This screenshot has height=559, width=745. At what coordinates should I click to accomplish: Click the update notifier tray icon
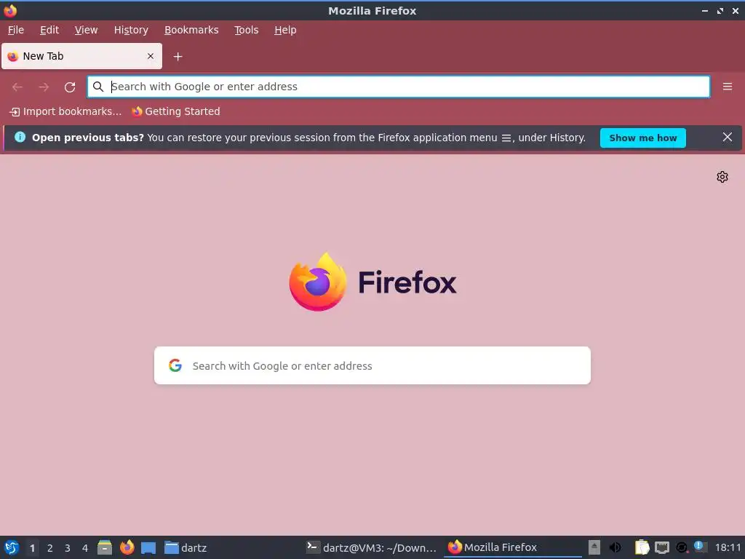coord(681,548)
